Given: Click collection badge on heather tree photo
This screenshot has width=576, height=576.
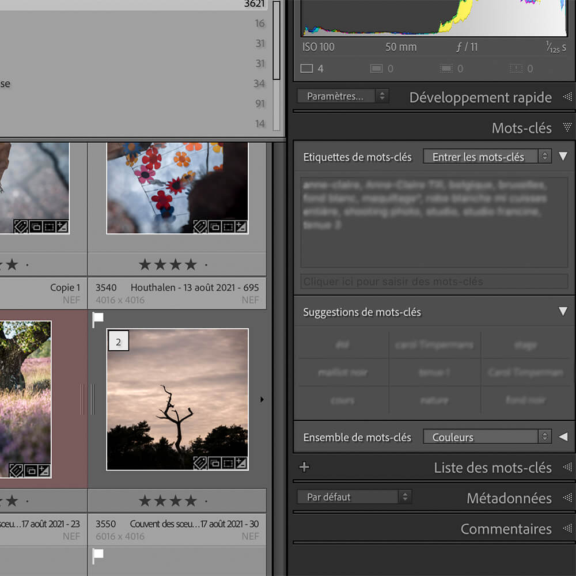Looking at the screenshot, I should (31, 471).
